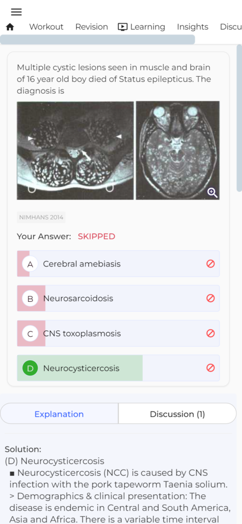Click strike-out icon for CNS toxoplasmosis
Screen dimensions: 242x524
tap(211, 333)
